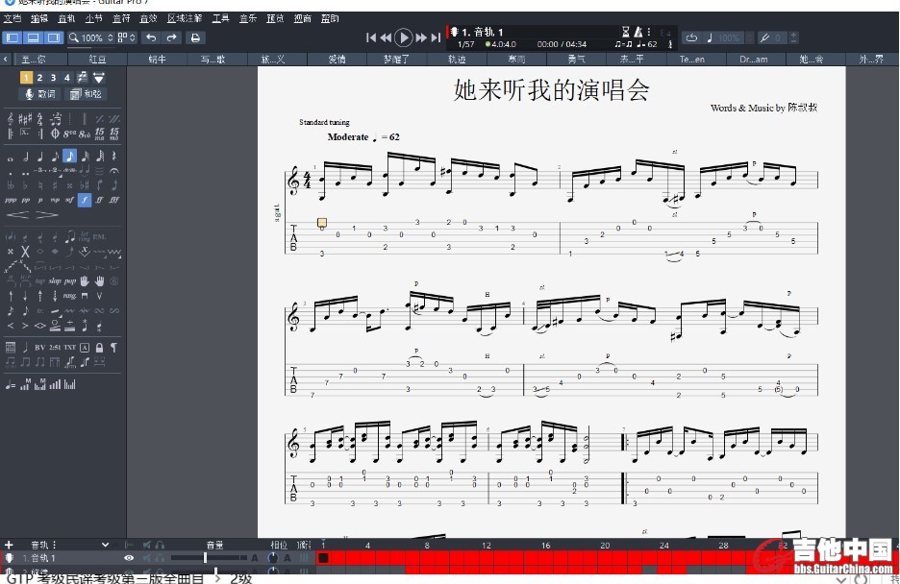Image resolution: width=900 pixels, height=584 pixels.
Task: Choose the highlighted sixteenth note duration
Action: (x=69, y=157)
